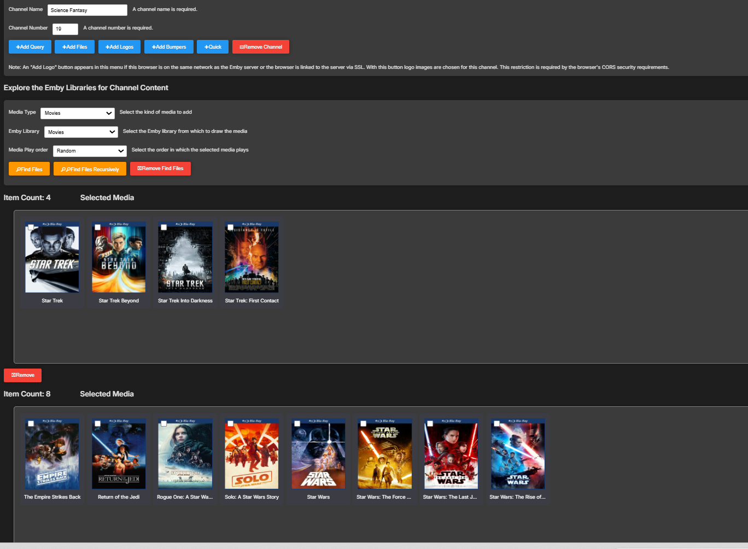Click the "Media Play order" label
This screenshot has width=748, height=549.
click(x=28, y=150)
